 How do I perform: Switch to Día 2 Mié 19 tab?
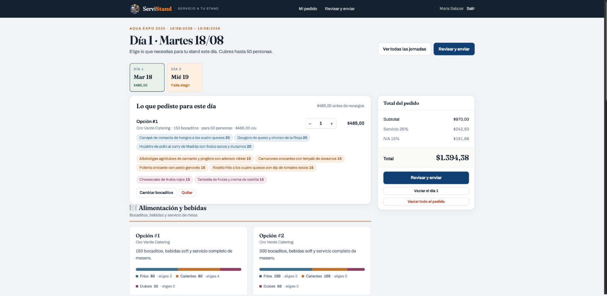185,77
